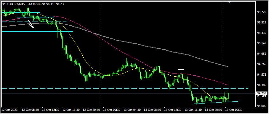Select the short white dash above 94.575 candles
The width and height of the screenshot is (269, 114).
click(181, 70)
